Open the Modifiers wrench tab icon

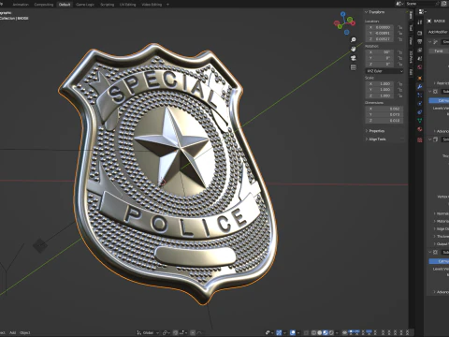click(x=420, y=86)
